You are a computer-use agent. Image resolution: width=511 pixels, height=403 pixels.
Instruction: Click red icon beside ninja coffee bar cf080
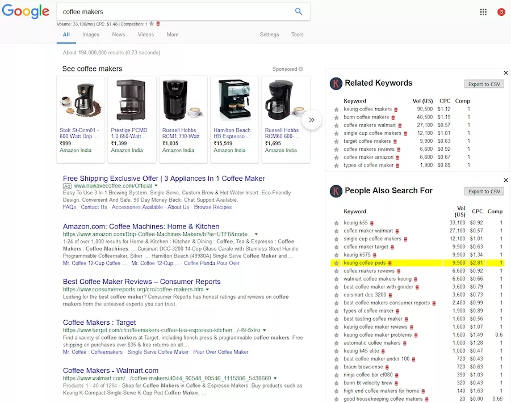click(x=397, y=375)
